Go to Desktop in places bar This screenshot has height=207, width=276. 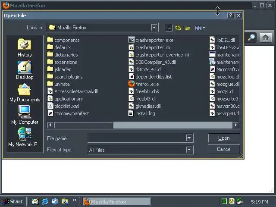coord(25,70)
